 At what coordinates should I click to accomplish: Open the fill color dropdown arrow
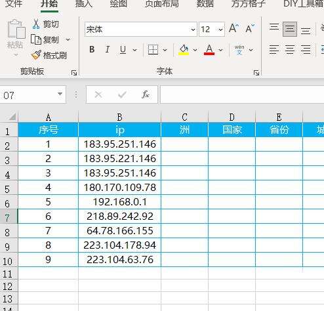195,50
